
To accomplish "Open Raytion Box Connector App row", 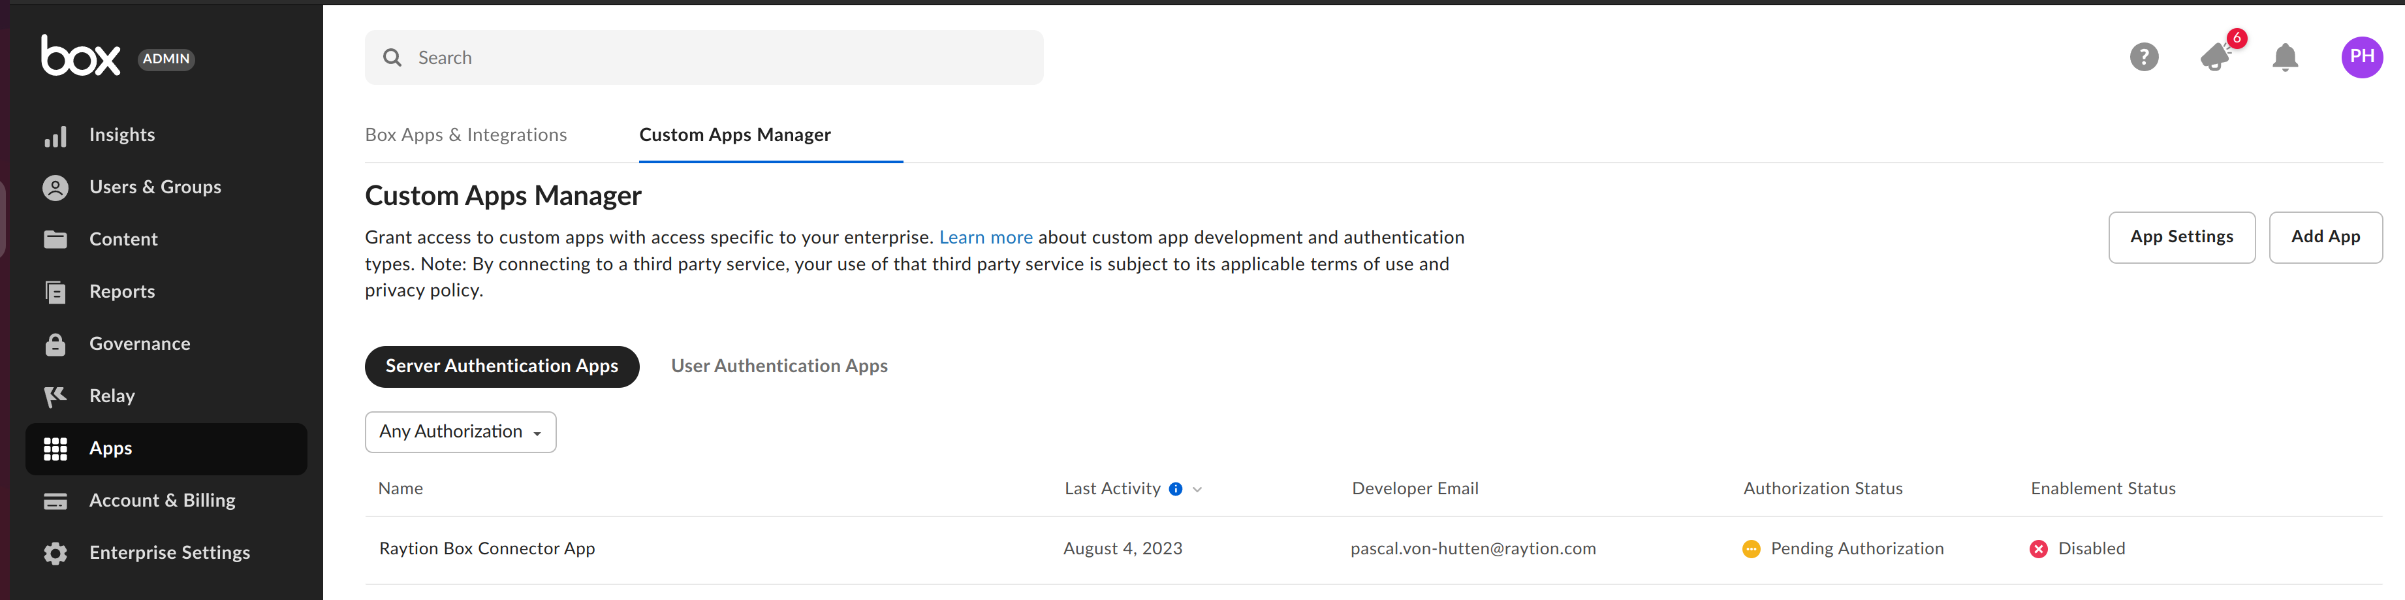I will [x=486, y=548].
